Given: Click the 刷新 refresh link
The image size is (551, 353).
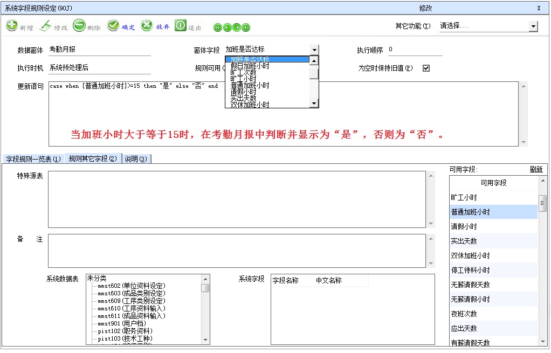Looking at the screenshot, I should [536, 170].
